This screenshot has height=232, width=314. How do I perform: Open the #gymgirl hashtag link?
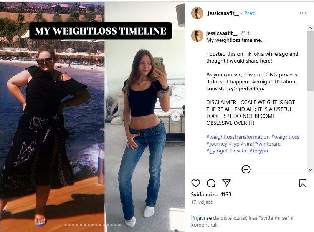(x=217, y=151)
